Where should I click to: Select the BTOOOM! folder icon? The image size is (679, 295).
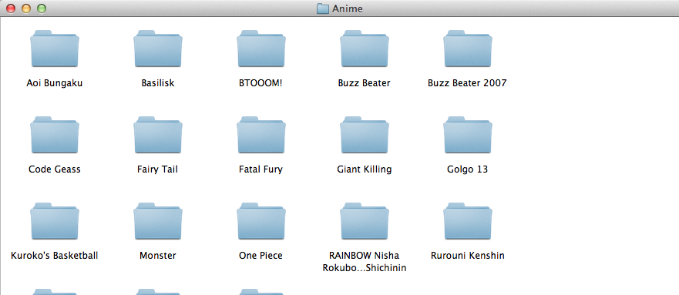point(261,49)
